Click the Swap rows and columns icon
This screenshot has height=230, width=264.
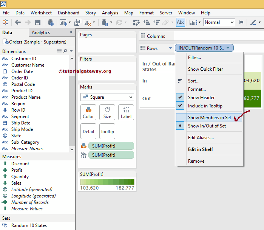(x=137, y=22)
